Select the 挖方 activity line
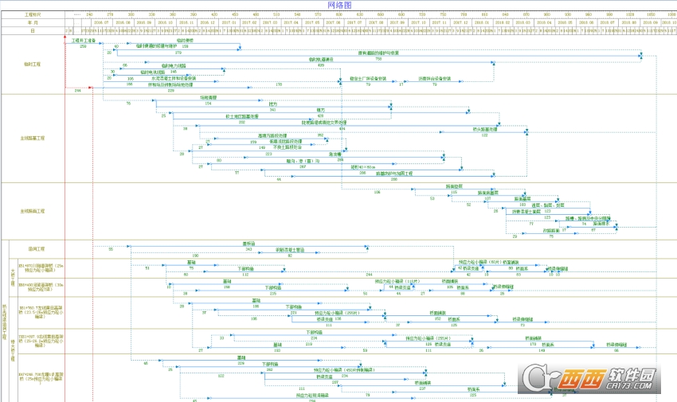This screenshot has width=677, height=402. click(273, 106)
